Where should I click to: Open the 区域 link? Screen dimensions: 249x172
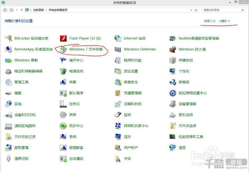(x=18, y=104)
